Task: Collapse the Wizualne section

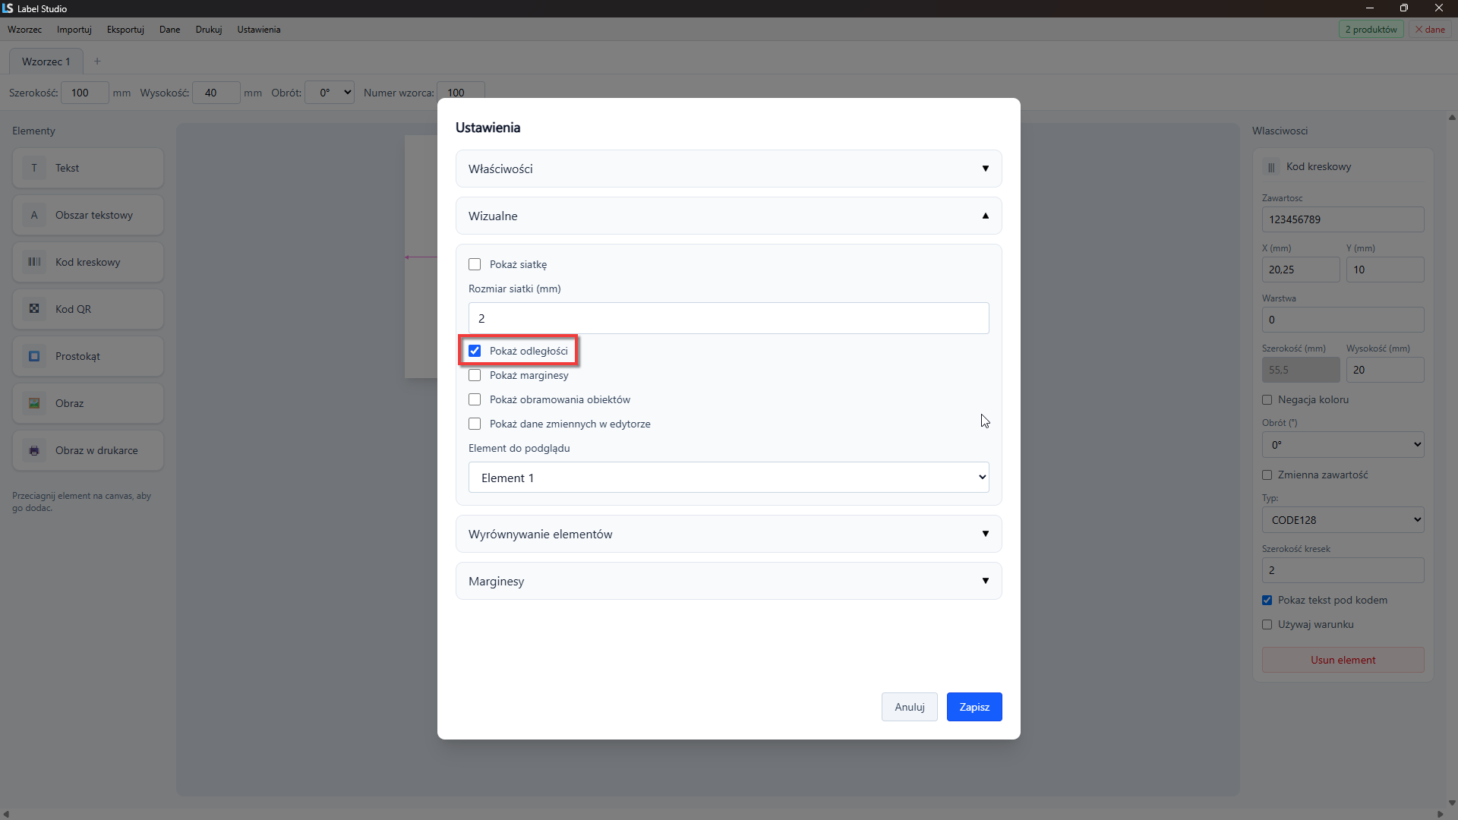Action: 728,216
